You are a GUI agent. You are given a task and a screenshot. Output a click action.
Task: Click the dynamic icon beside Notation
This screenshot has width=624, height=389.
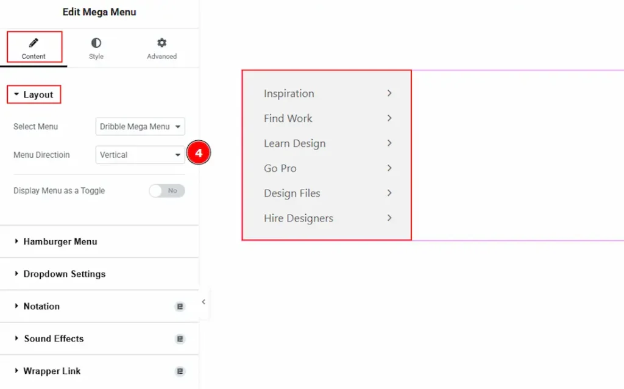point(180,306)
